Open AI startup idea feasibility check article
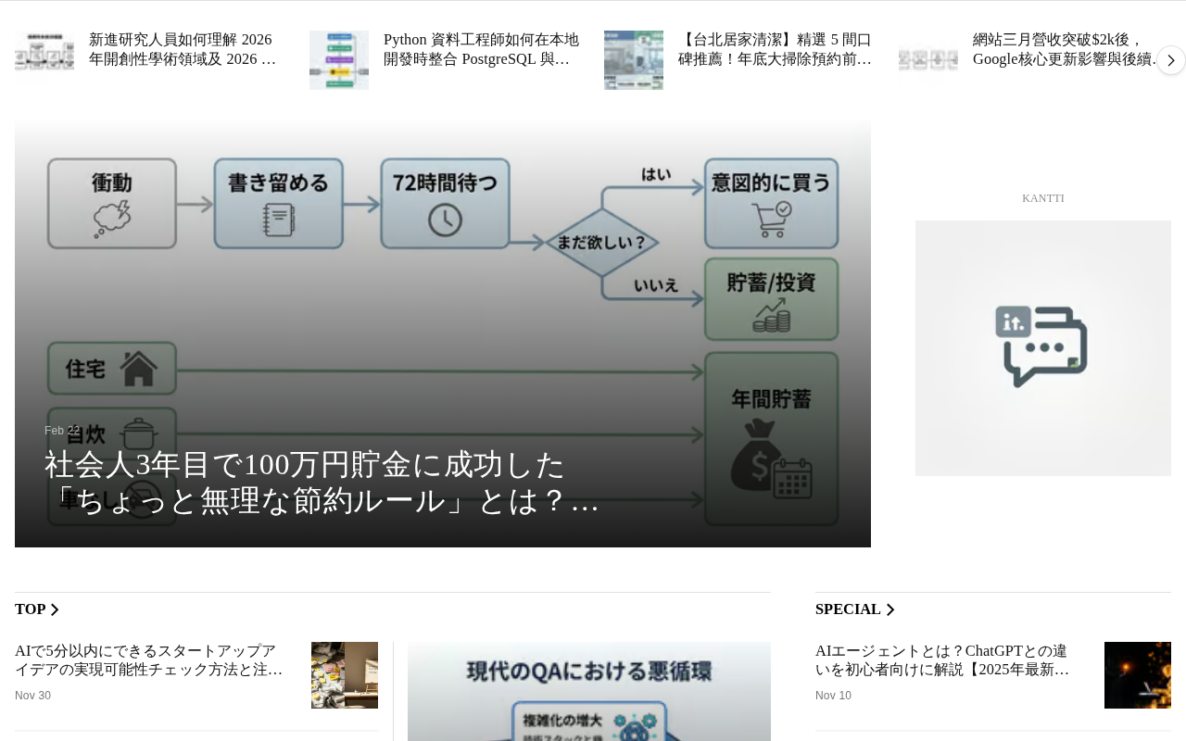This screenshot has width=1186, height=741. pyautogui.click(x=150, y=660)
